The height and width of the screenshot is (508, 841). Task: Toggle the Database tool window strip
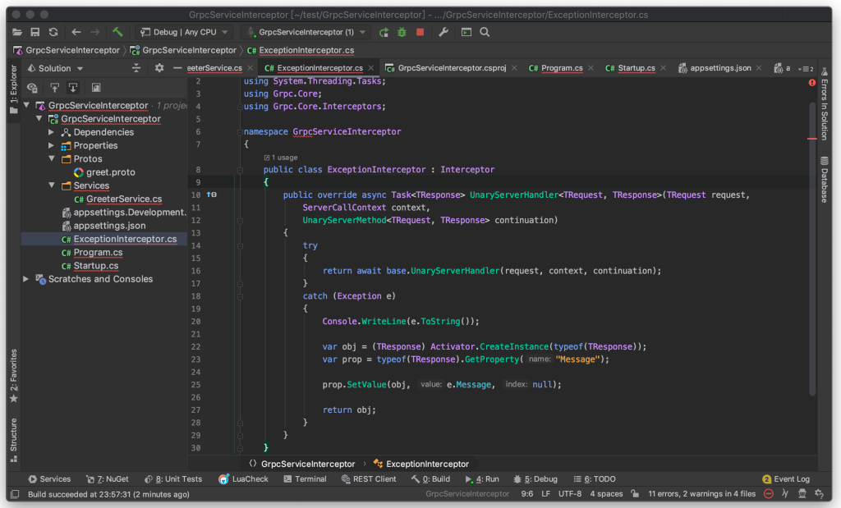pos(825,180)
